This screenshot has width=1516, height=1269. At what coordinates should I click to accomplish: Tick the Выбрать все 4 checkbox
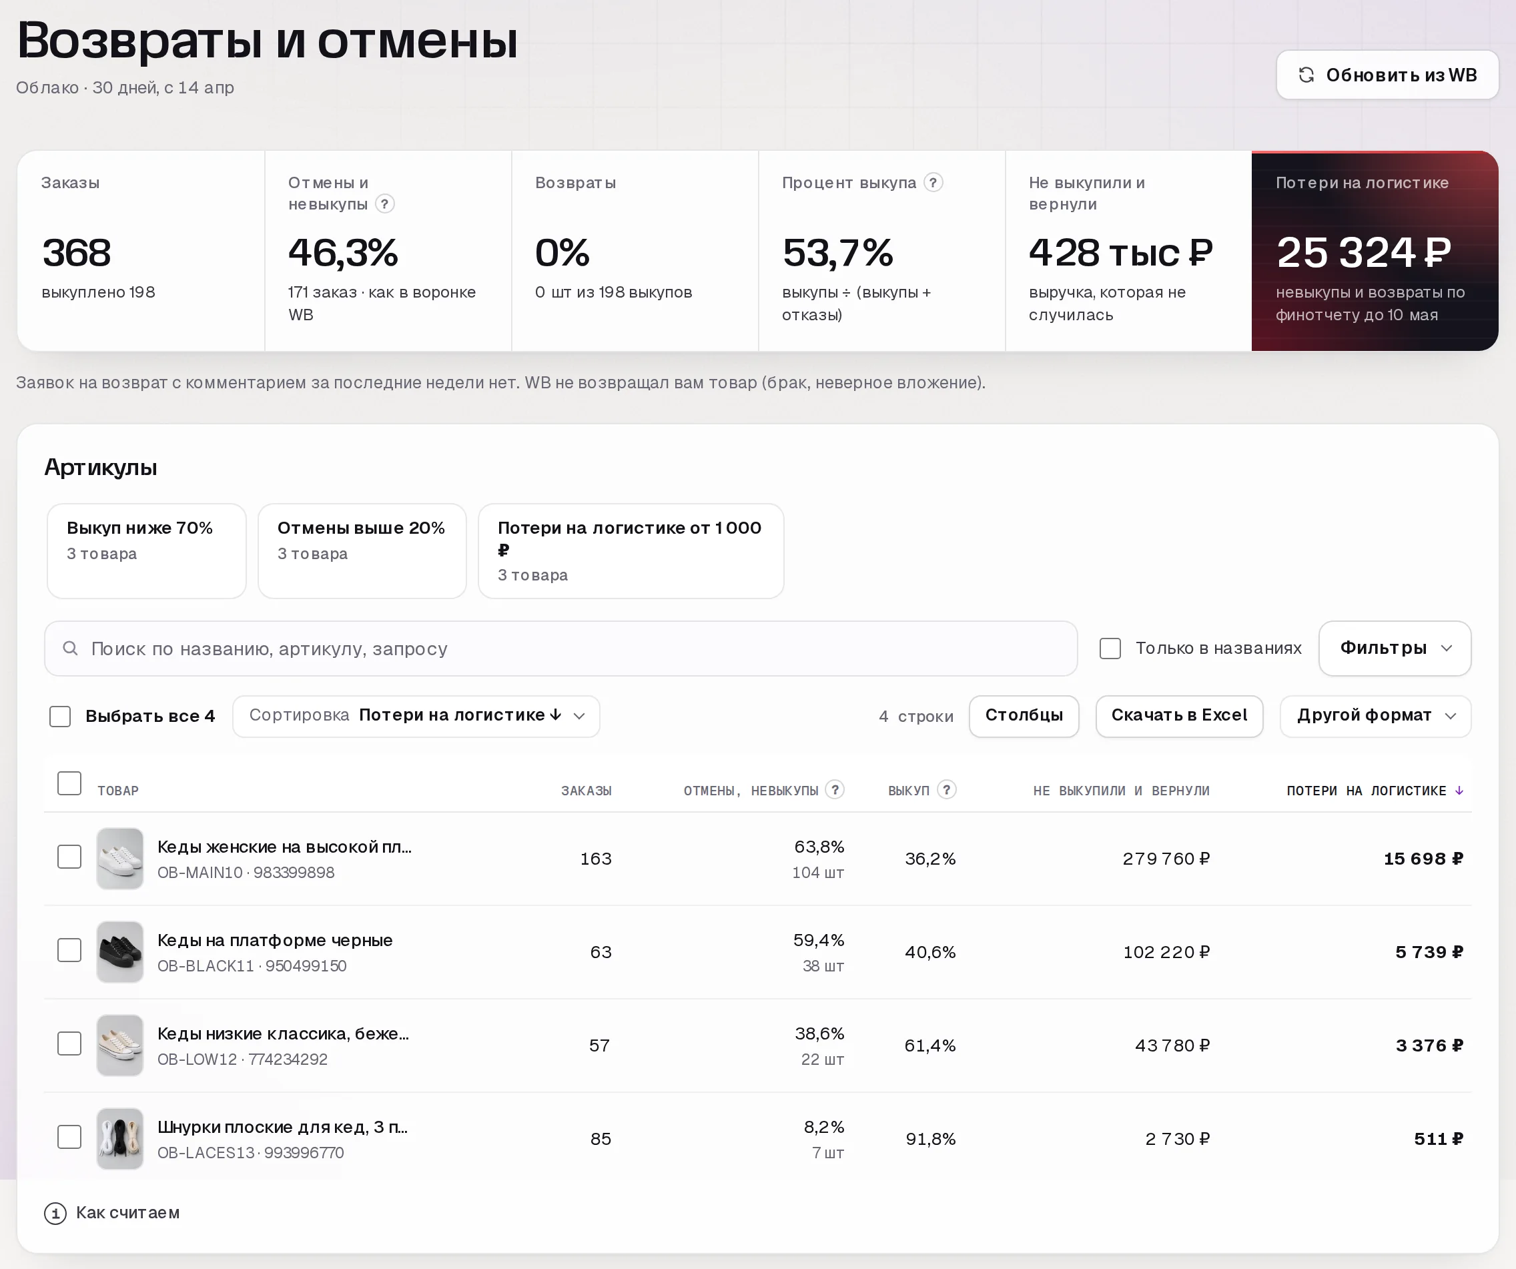click(x=60, y=716)
